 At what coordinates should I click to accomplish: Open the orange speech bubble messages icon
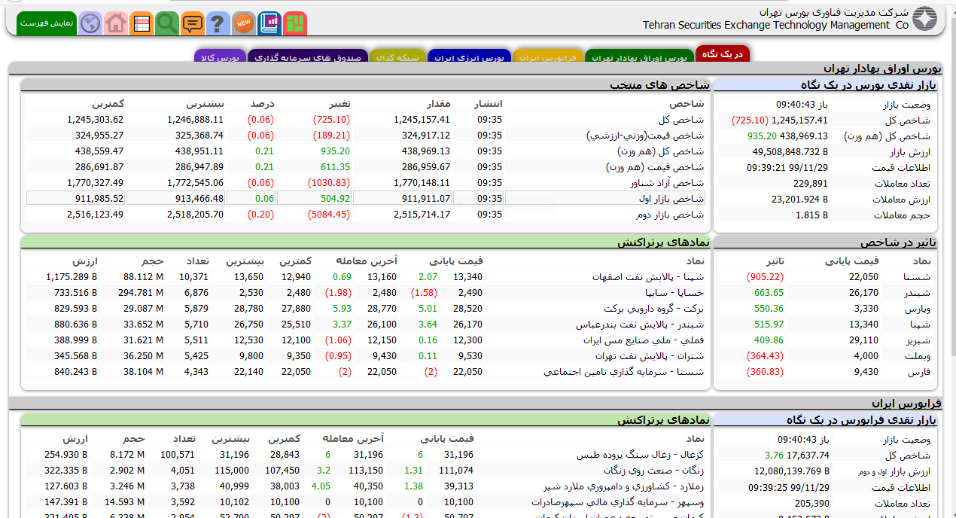(193, 23)
